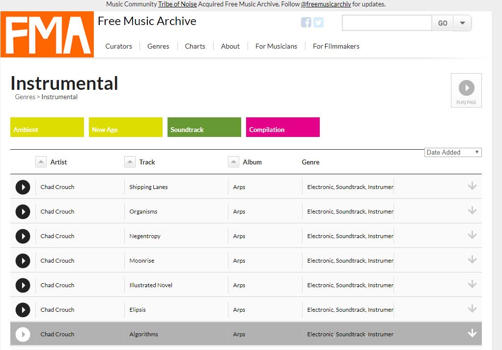Click the FMA orange logo
Screen dimensions: 502x350
coord(47,34)
